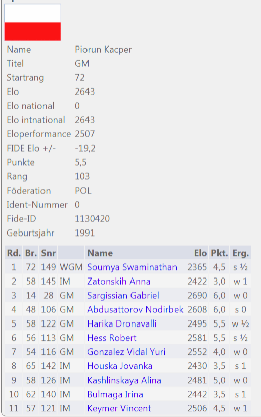
Task: Click the Polish flag image
Action: (33, 22)
